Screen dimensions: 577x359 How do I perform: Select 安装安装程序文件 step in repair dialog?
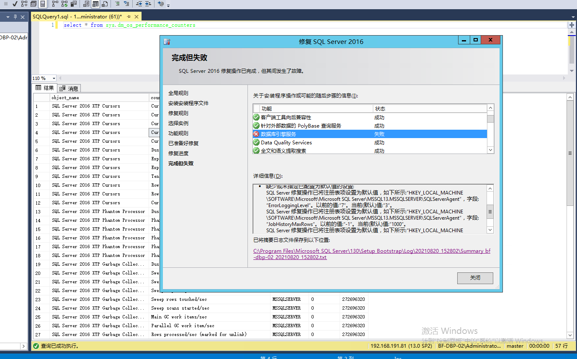click(188, 103)
